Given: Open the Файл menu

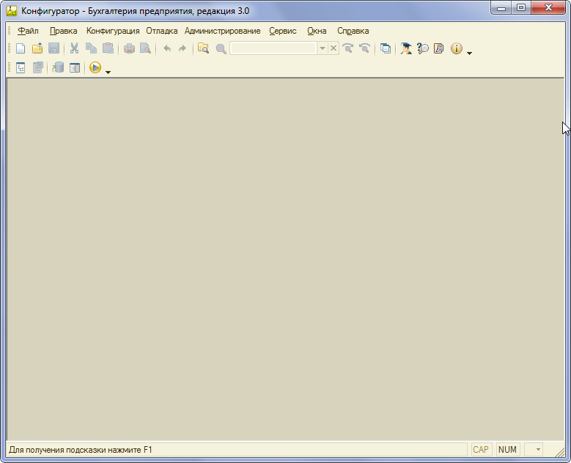Looking at the screenshot, I should (x=28, y=31).
